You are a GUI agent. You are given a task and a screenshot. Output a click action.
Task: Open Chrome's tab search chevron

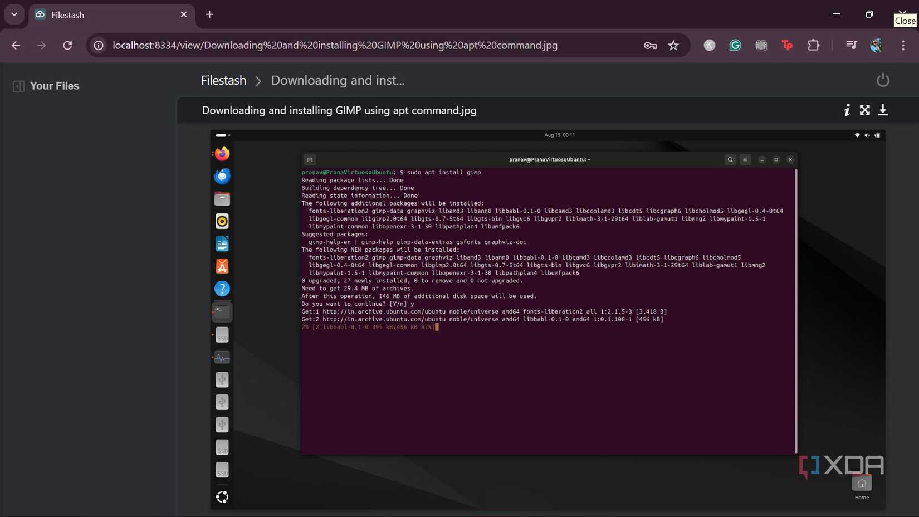tap(14, 14)
